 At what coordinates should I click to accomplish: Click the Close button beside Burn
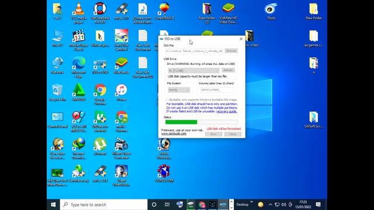click(x=233, y=134)
